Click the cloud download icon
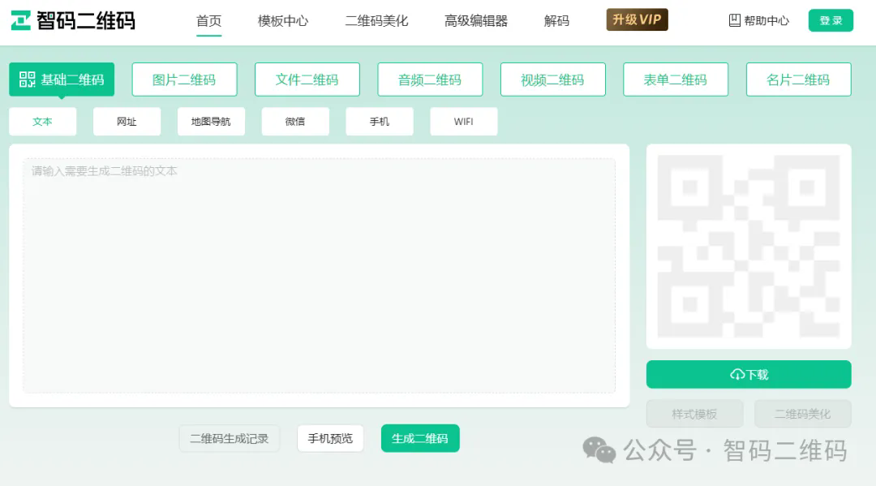 coord(737,375)
